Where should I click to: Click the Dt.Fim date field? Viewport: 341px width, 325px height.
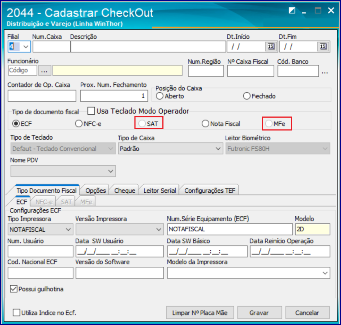[x=299, y=47]
